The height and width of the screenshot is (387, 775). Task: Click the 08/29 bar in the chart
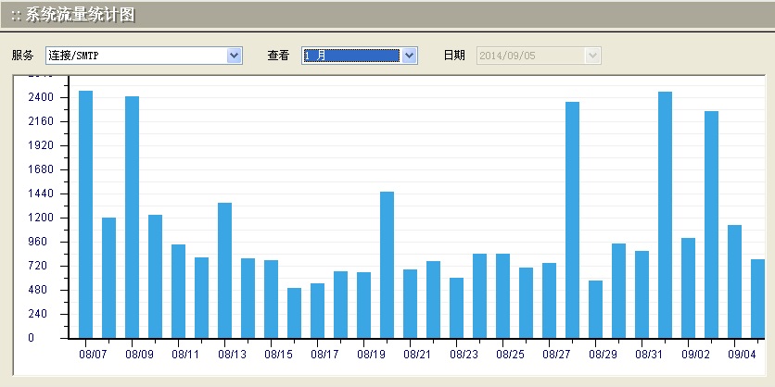(x=595, y=309)
